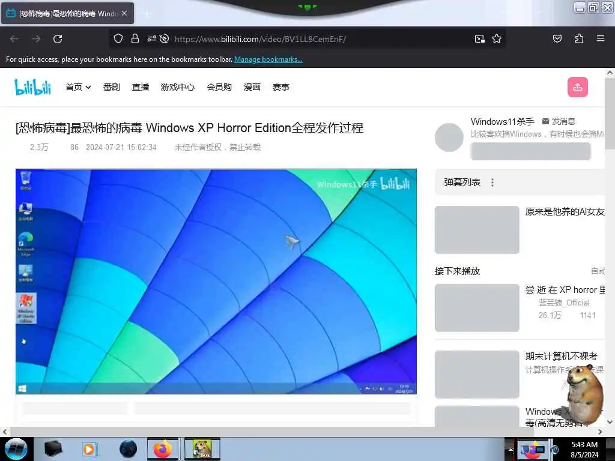Open channel 蓝芸狼_Official
The height and width of the screenshot is (461, 615).
(563, 303)
